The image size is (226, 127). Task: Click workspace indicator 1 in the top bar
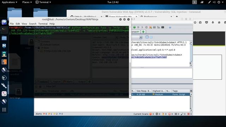click(195, 2)
